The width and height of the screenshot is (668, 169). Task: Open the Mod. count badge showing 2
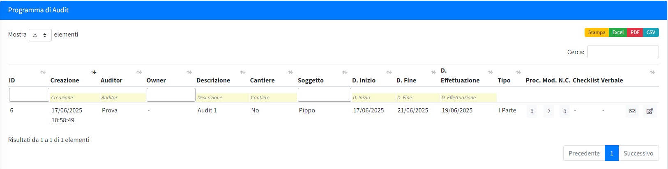coord(548,111)
